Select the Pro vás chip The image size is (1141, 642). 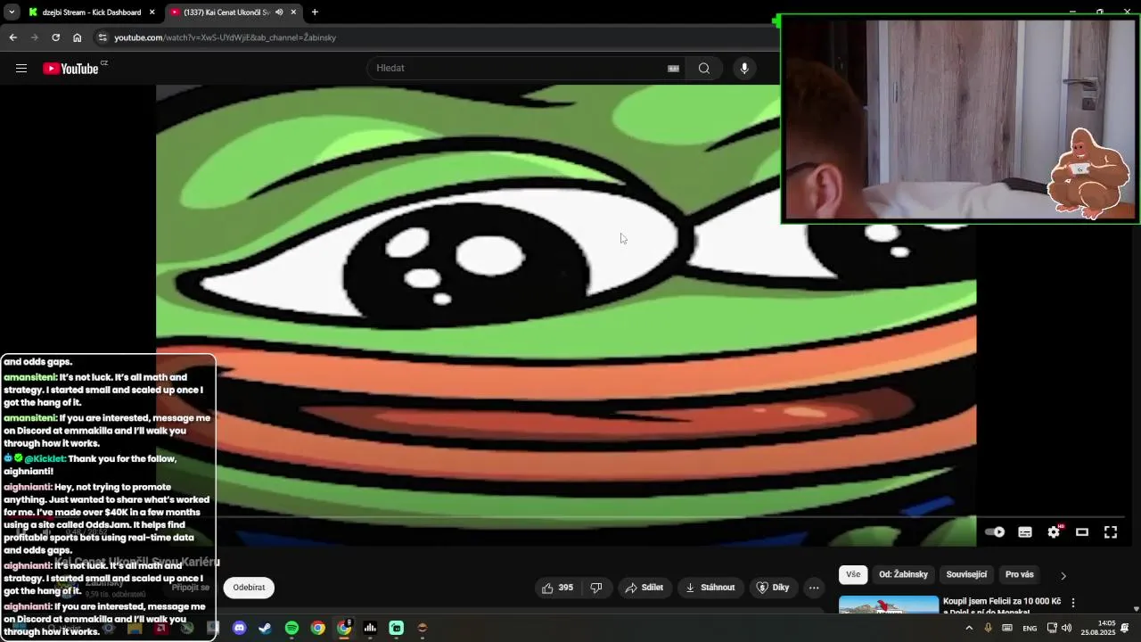(1020, 575)
